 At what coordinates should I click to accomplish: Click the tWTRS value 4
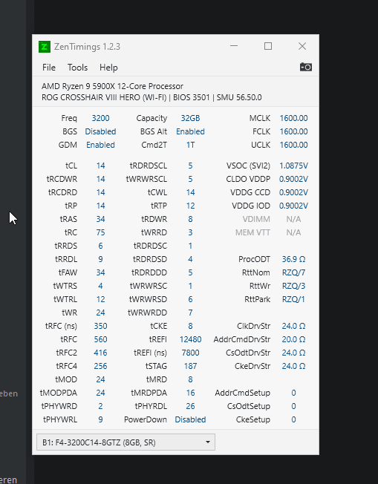100,286
